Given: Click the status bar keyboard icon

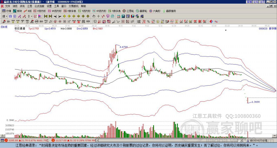Looking at the screenshot, I should pyautogui.click(x=2, y=140).
